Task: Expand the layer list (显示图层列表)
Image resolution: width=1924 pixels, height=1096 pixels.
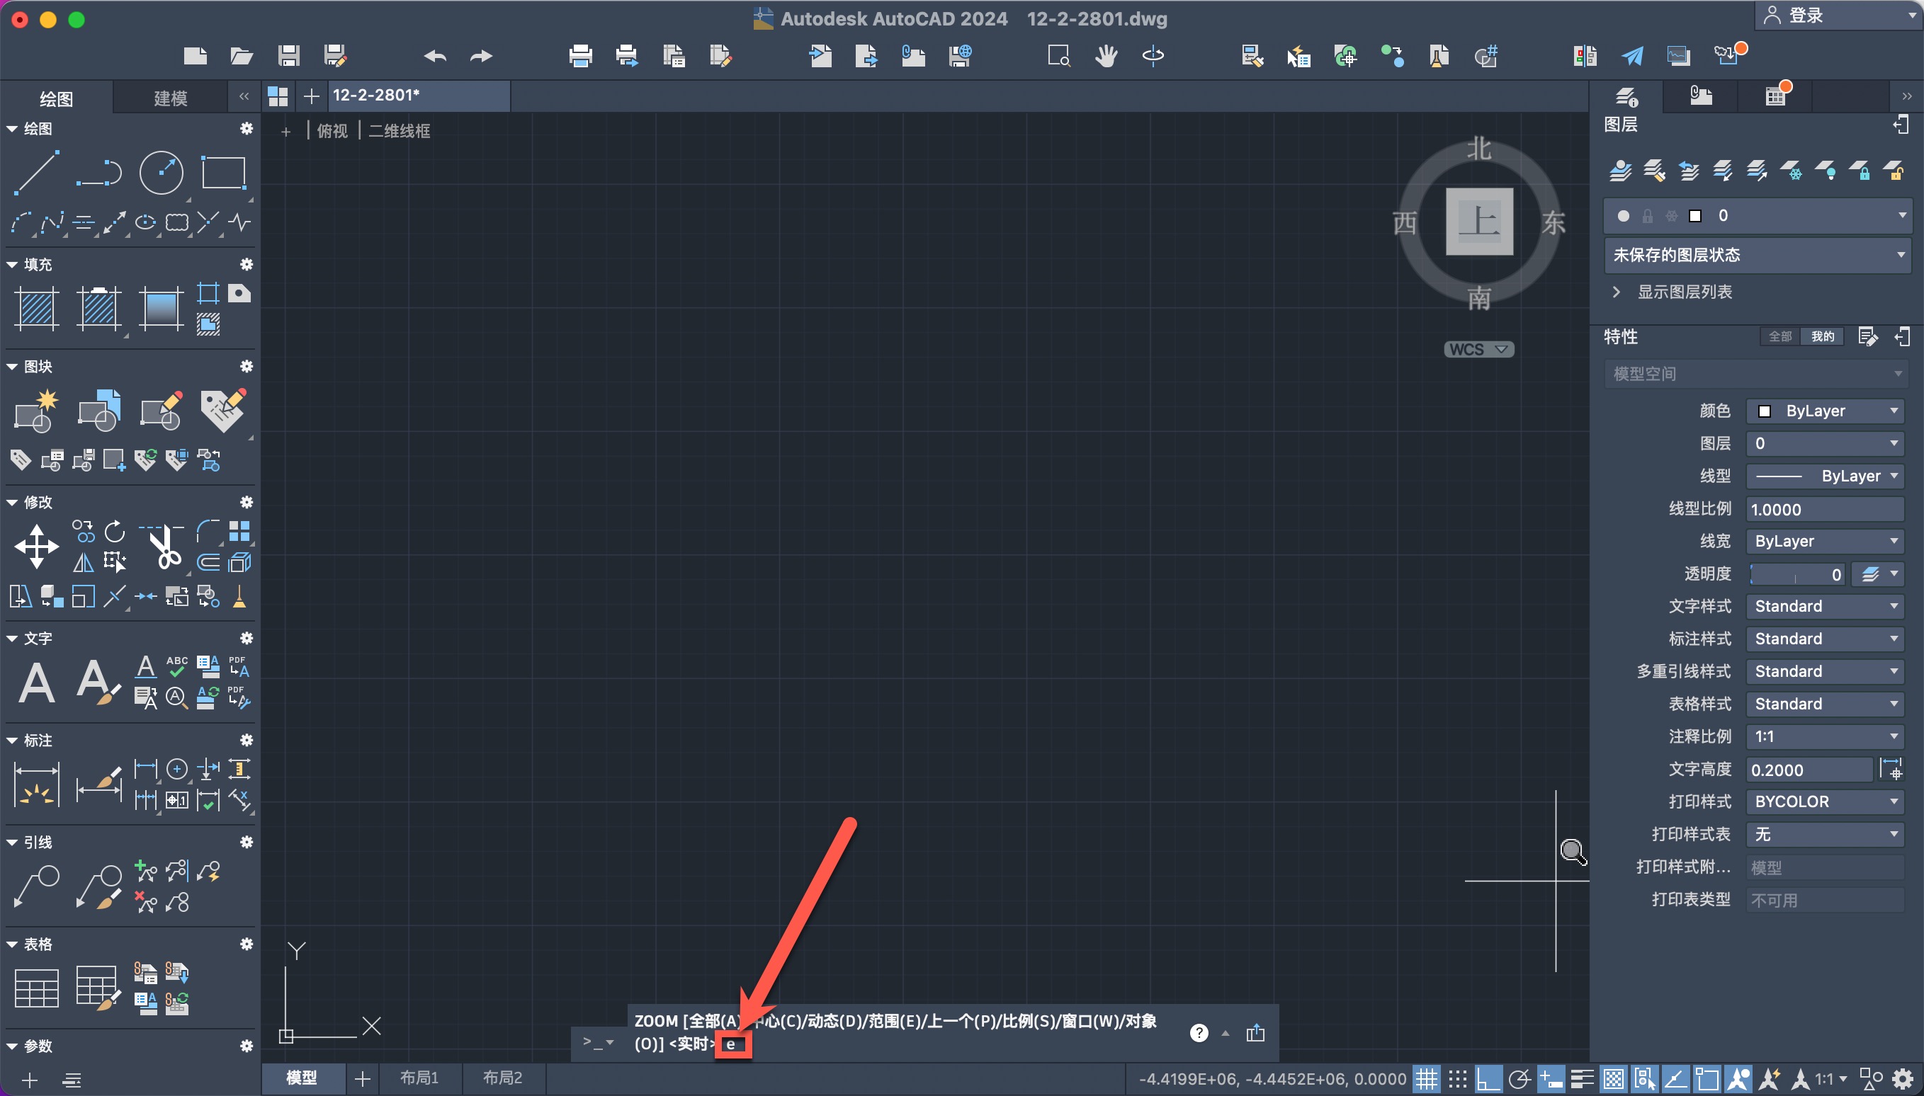Action: click(x=1684, y=292)
